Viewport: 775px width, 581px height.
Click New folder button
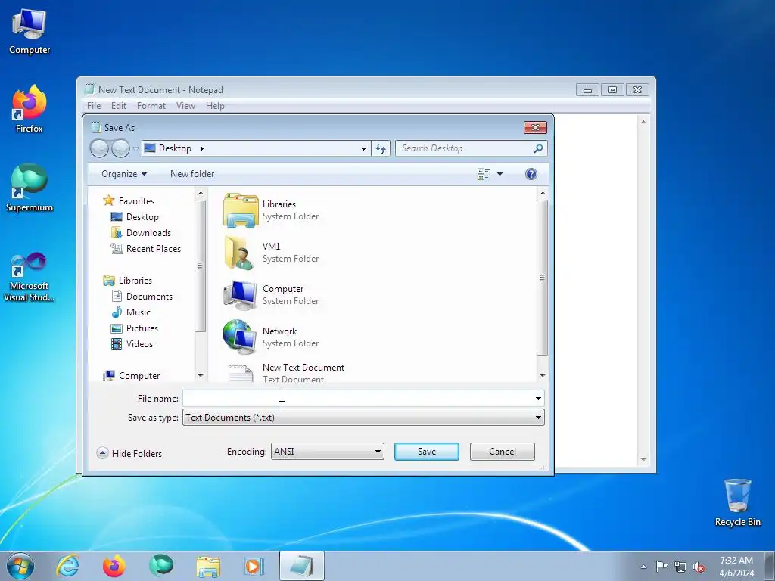click(192, 174)
